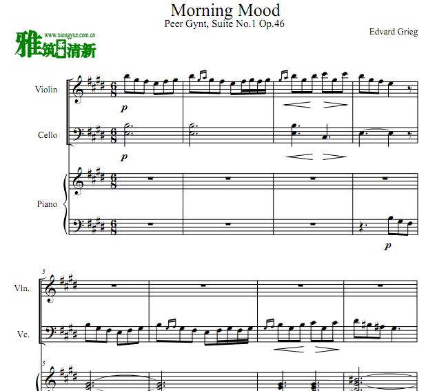
Task: Select the crescendo hairpin below the Violin staff
Action: (295, 105)
